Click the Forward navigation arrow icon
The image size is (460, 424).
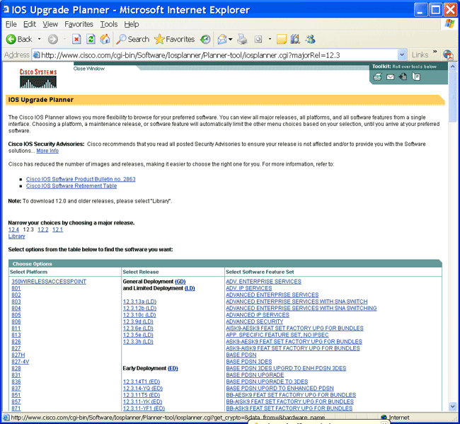tap(53, 39)
